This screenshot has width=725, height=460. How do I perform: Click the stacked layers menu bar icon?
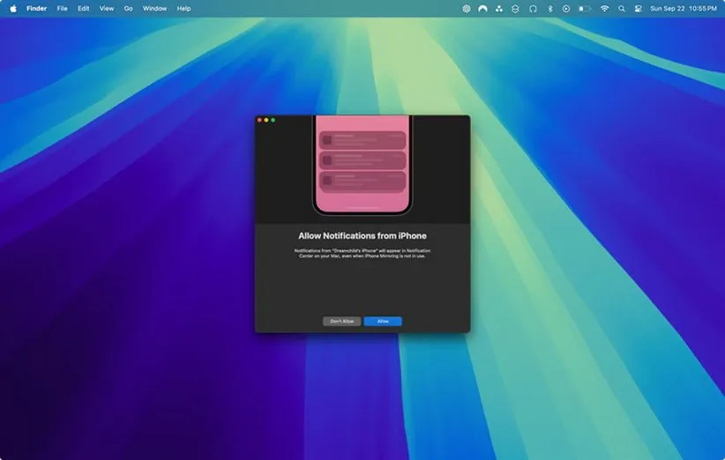point(516,8)
